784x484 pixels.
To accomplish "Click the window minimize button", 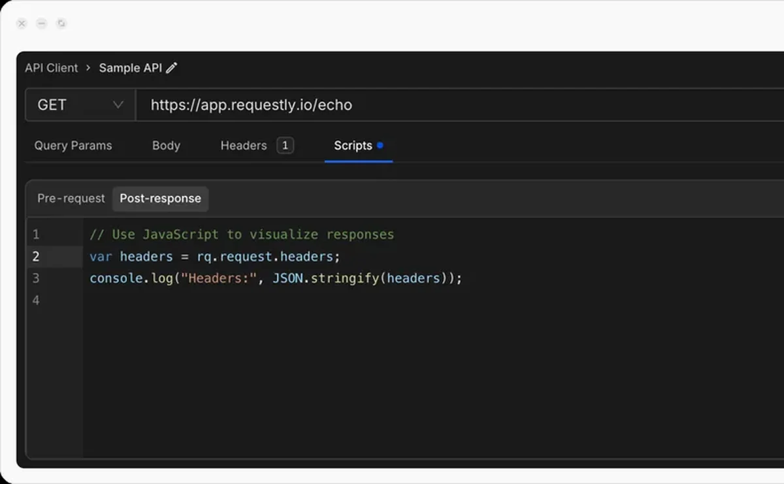I will (42, 24).
